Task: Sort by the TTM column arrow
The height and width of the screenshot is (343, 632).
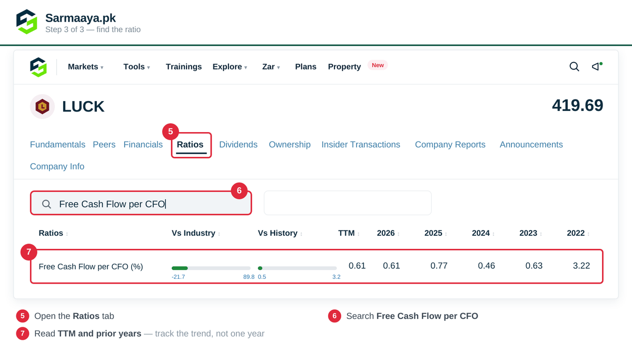Action: tap(359, 234)
